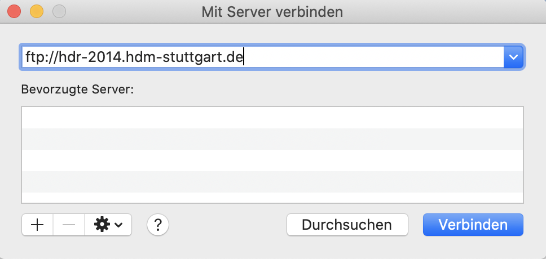
Task: Select the second shaded row in servers list
Action: click(x=272, y=139)
